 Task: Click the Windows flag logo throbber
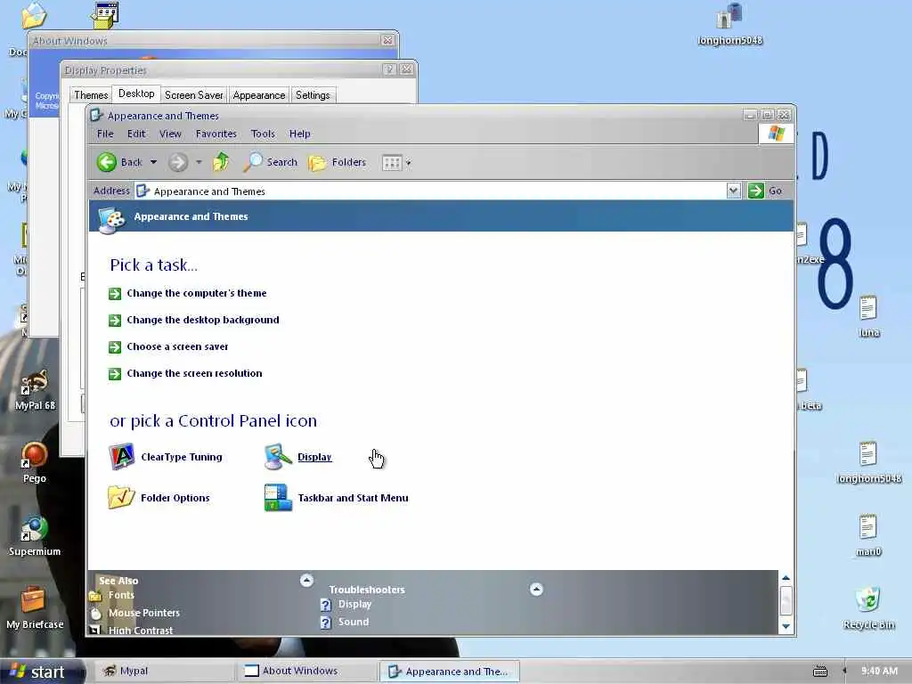(776, 134)
